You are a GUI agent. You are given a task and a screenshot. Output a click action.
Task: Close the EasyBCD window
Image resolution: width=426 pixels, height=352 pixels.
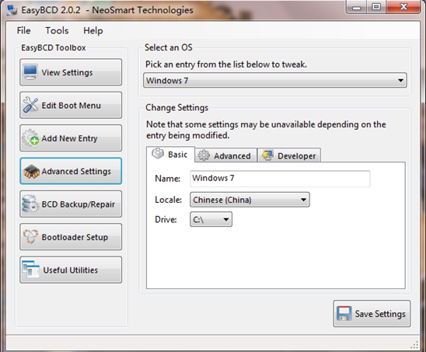coord(403,7)
